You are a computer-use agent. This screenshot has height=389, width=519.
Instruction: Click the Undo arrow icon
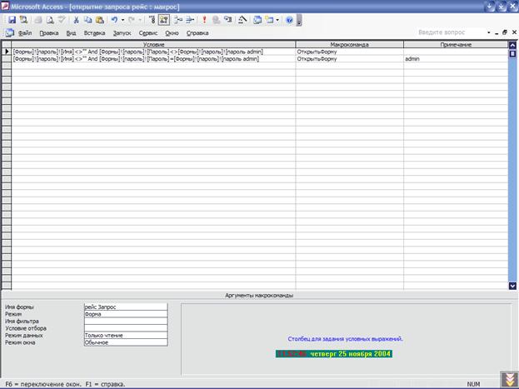[114, 19]
